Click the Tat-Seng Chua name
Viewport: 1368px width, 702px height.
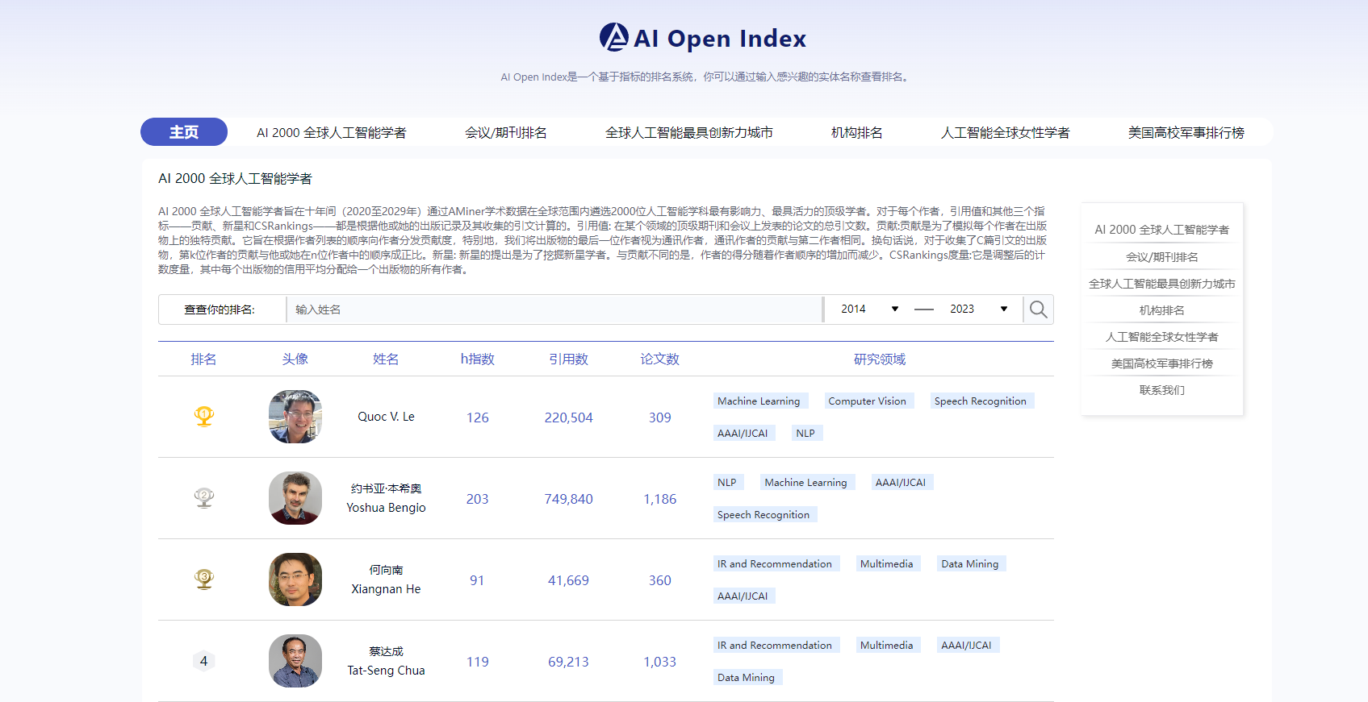pos(387,671)
